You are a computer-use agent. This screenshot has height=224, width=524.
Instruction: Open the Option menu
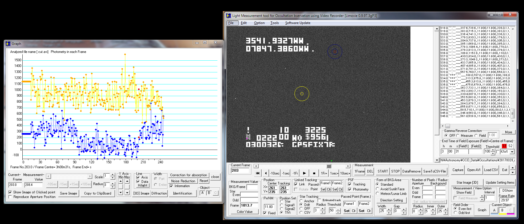click(259, 23)
